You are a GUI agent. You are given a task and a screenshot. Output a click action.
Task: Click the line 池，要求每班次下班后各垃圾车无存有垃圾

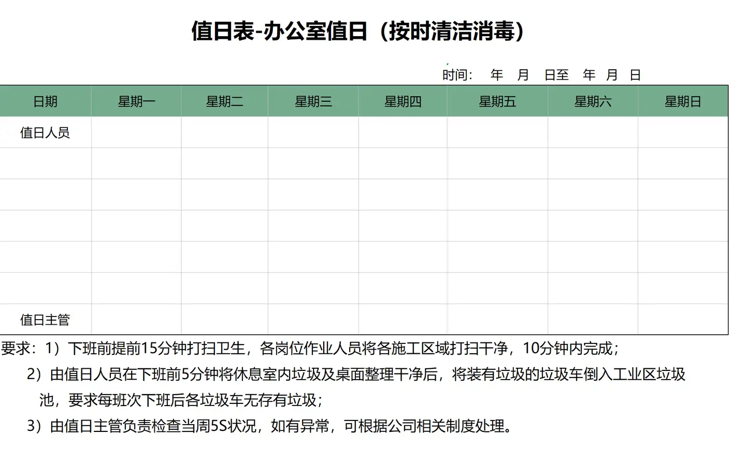point(181,400)
